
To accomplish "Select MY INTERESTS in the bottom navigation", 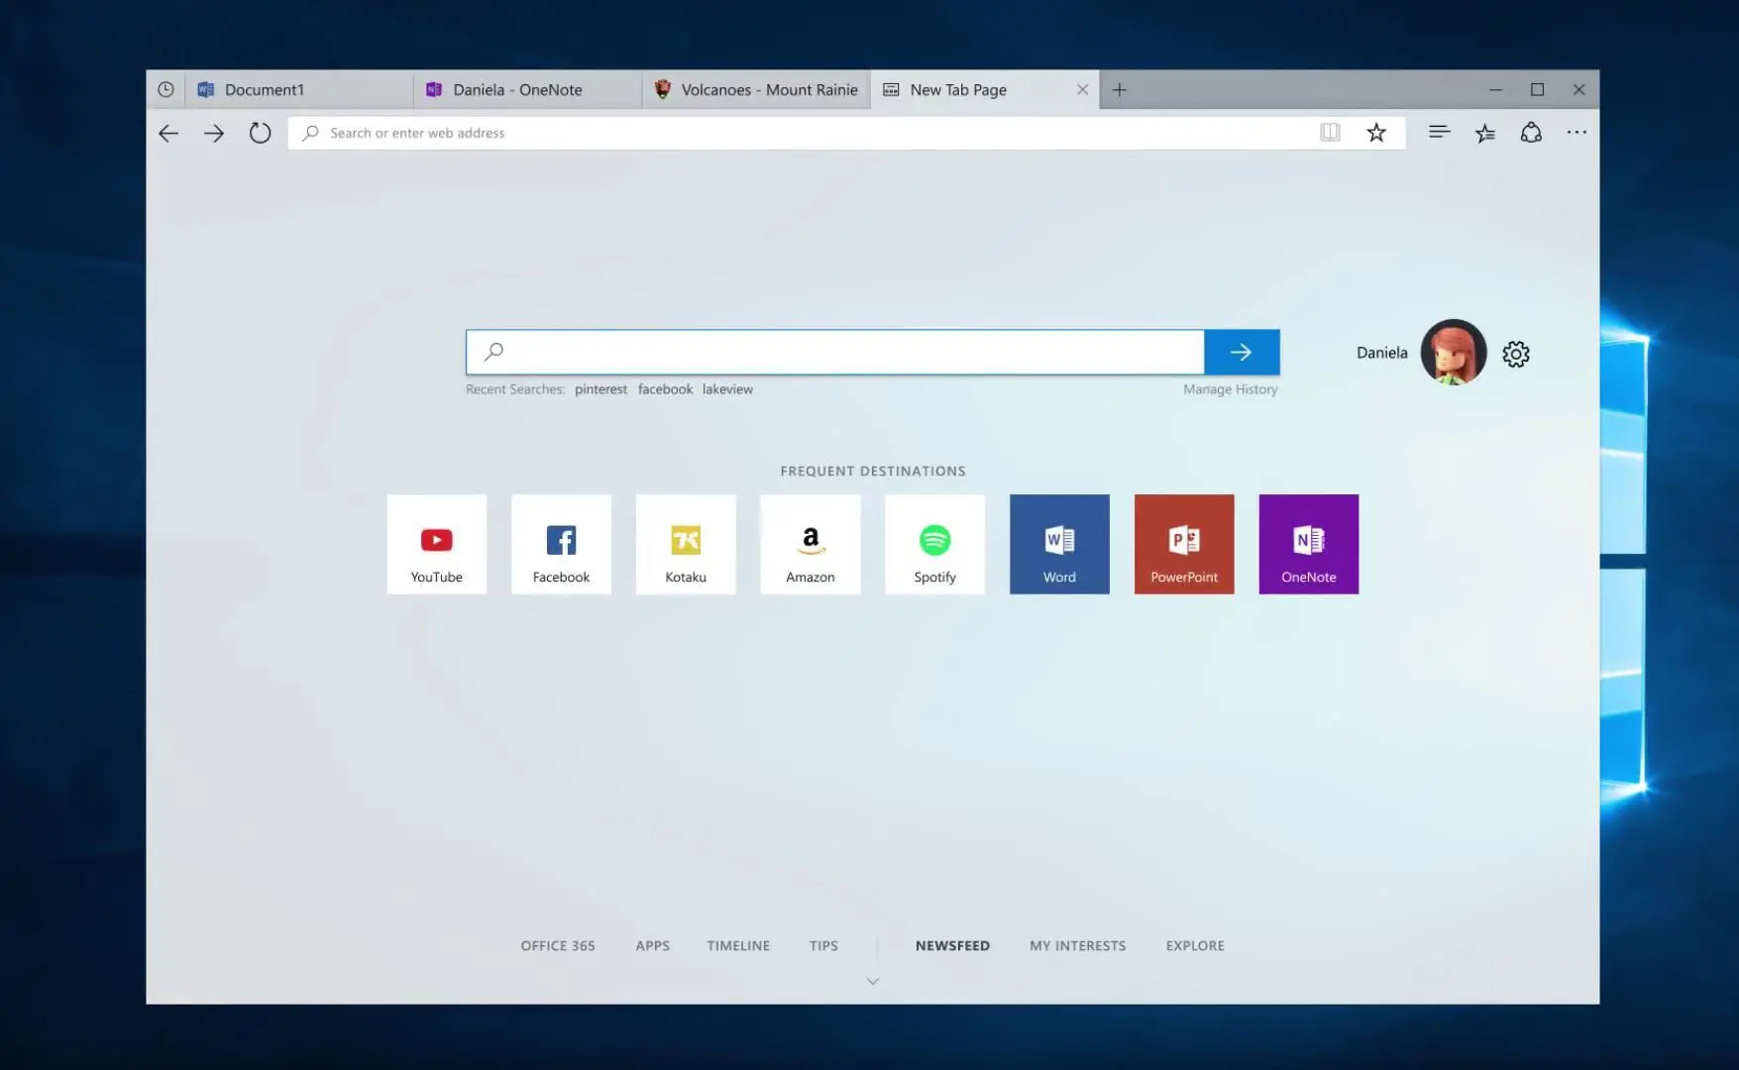I will click(x=1077, y=945).
